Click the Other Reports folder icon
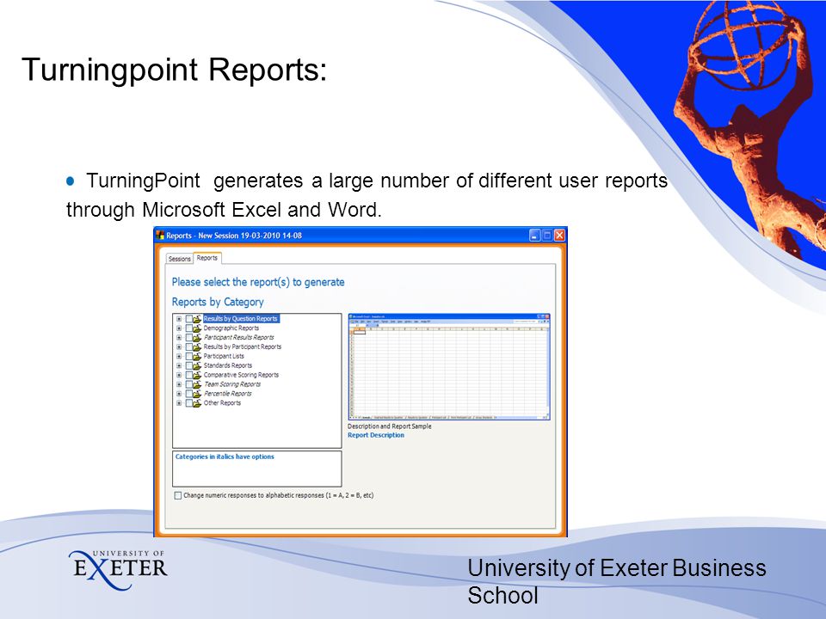This screenshot has height=619, width=826. coord(197,403)
